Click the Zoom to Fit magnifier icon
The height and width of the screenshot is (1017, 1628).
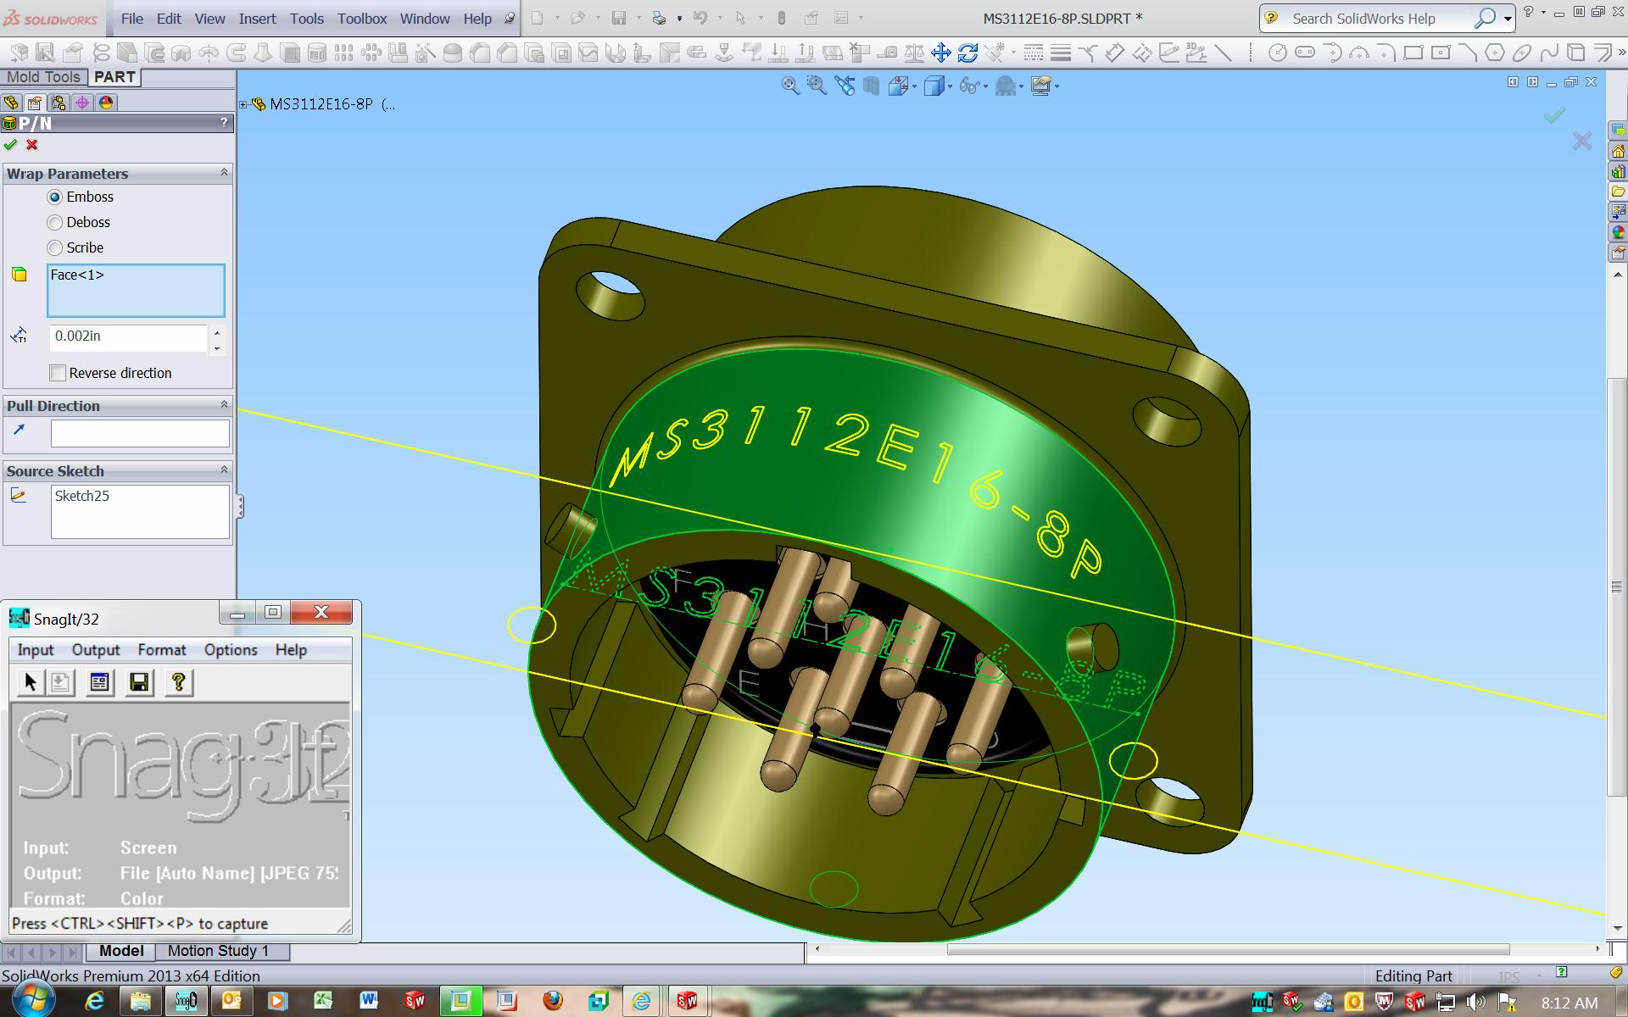click(x=789, y=86)
